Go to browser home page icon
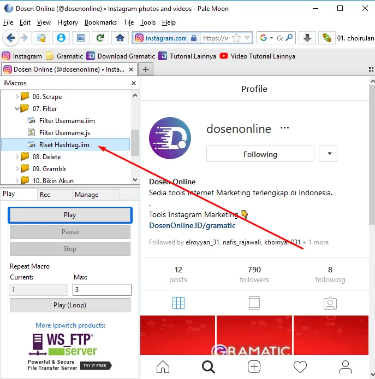Image resolution: width=375 pixels, height=379 pixels. click(x=120, y=38)
